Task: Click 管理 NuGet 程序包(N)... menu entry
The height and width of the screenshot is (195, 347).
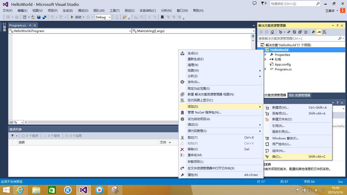Action: tap(221, 112)
